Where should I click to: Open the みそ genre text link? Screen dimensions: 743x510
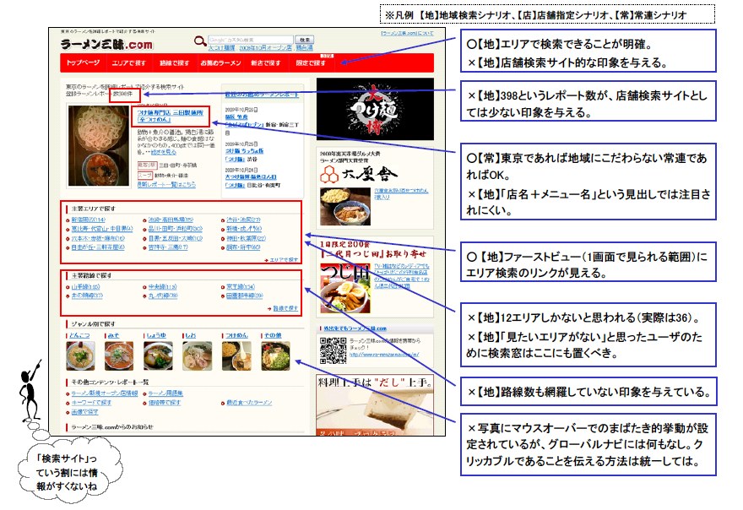click(x=114, y=335)
